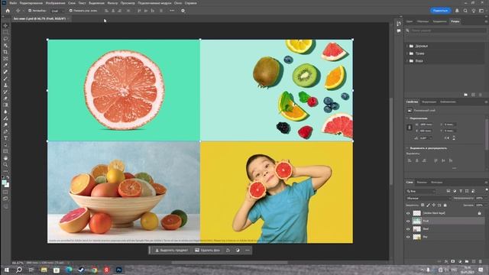Toggle the Auto-Select checkbox

(30, 11)
